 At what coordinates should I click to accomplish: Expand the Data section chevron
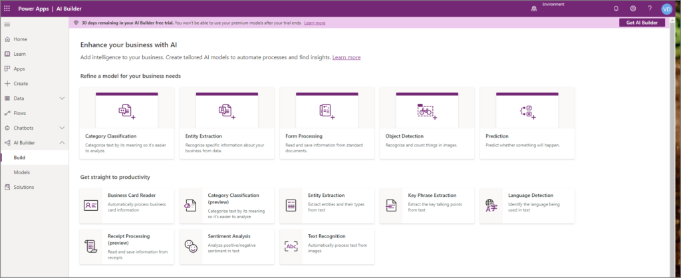[x=62, y=98]
